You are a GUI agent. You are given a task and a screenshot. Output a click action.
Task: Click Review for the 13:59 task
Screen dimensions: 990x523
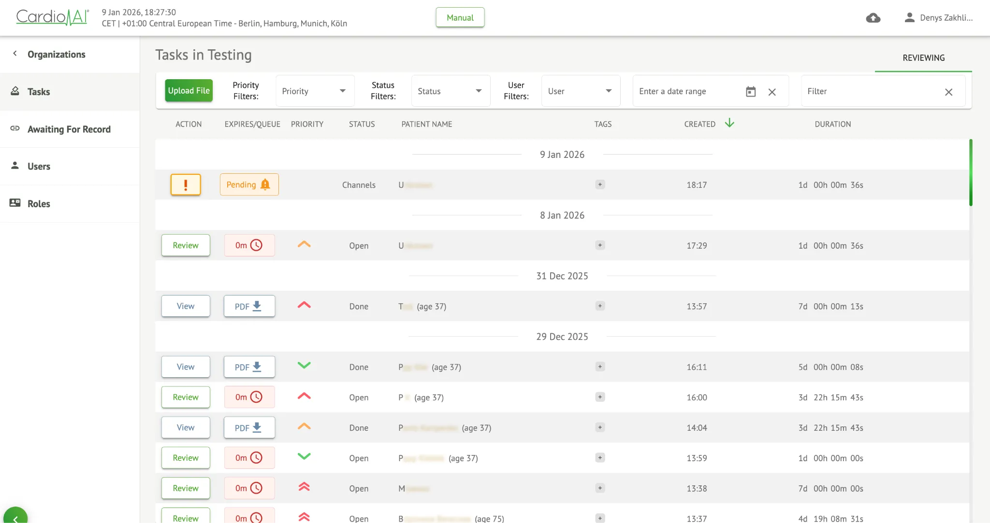[186, 458]
